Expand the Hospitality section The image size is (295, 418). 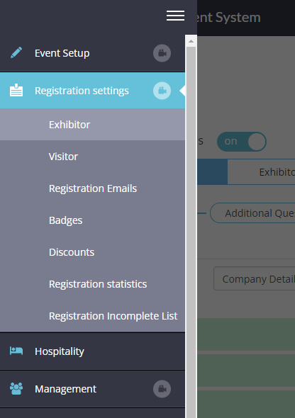(92, 351)
